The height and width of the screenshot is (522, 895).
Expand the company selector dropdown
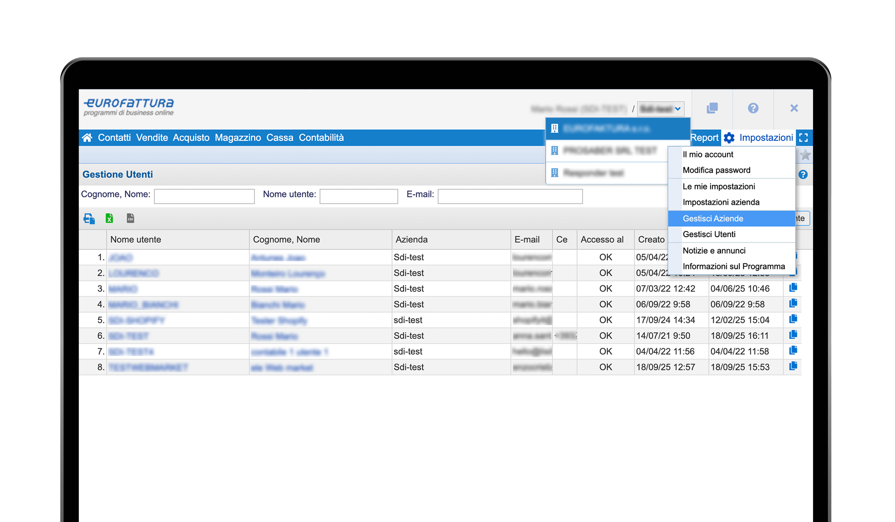click(x=661, y=109)
